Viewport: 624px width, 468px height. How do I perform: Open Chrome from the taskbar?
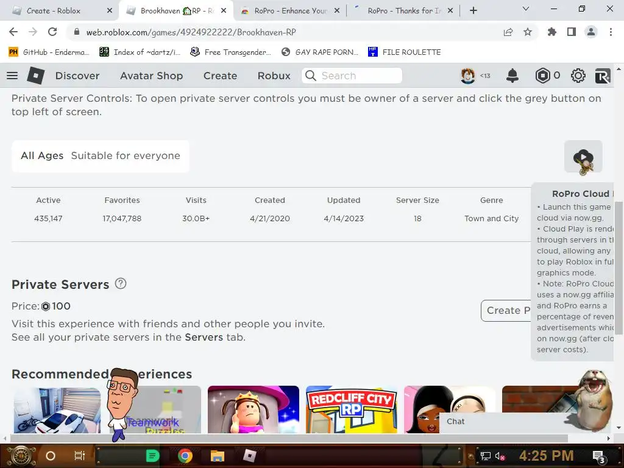tap(185, 456)
